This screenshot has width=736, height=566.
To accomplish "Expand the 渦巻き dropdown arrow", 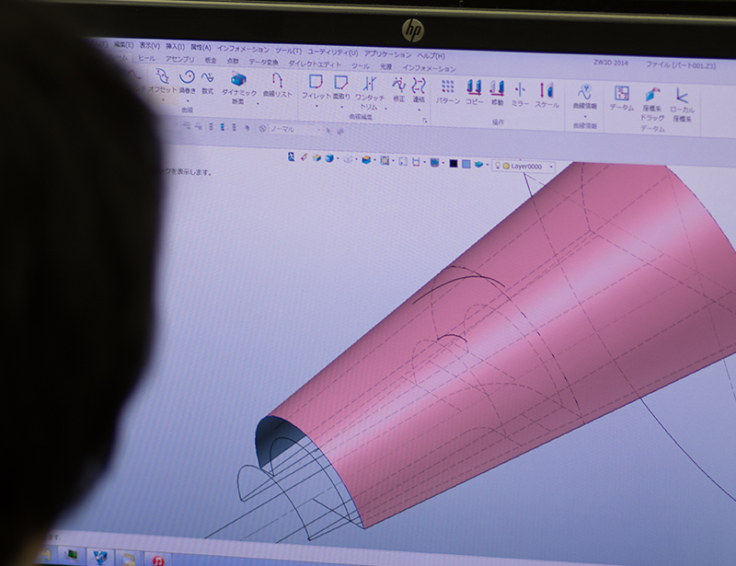I will pos(188,100).
